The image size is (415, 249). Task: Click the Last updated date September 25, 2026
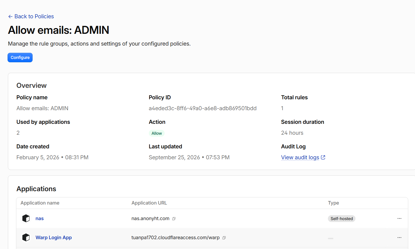tap(189, 157)
